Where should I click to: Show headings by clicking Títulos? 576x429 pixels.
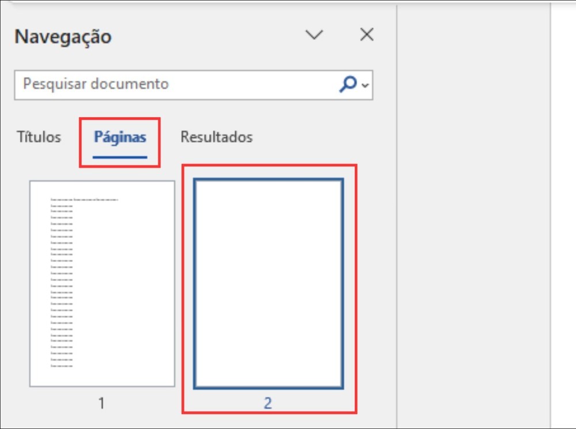click(38, 137)
